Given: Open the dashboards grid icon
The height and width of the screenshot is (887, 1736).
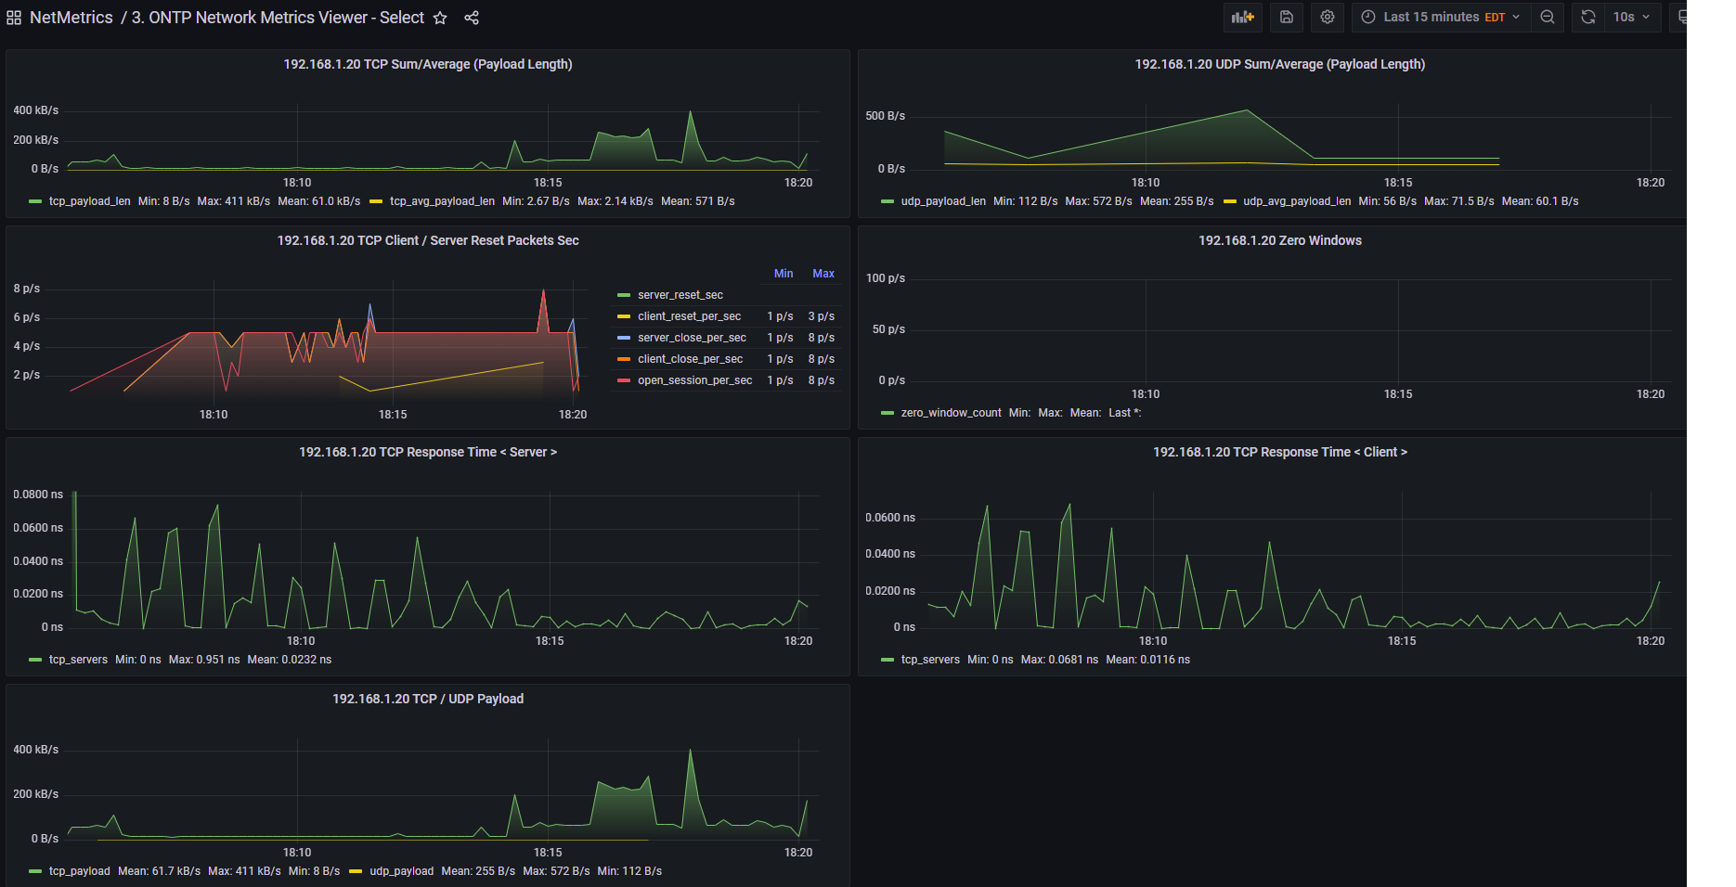Looking at the screenshot, I should pos(14,18).
